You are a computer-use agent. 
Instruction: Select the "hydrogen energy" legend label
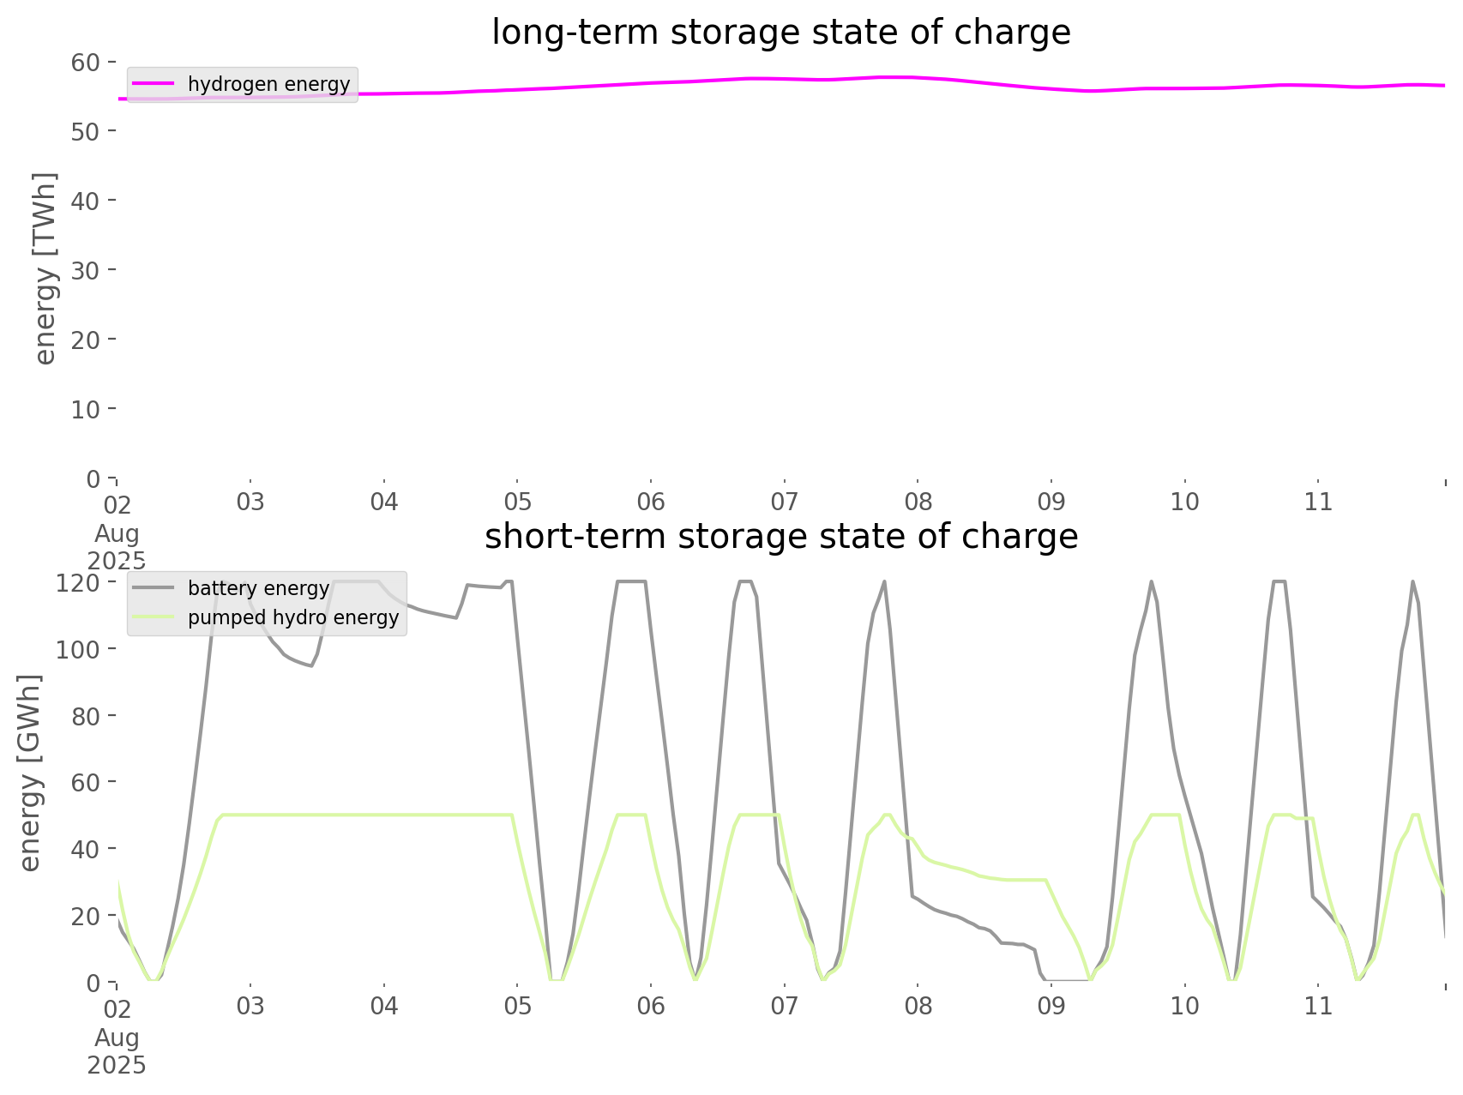[x=268, y=84]
